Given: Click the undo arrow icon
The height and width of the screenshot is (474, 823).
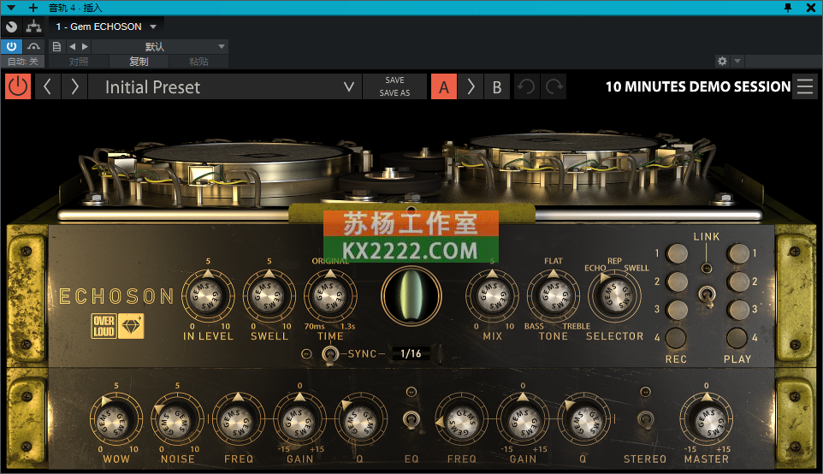Looking at the screenshot, I should click(526, 86).
